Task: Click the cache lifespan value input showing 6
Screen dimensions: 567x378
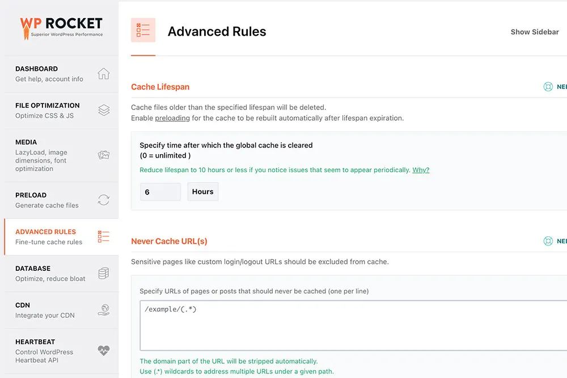Action: tap(160, 192)
